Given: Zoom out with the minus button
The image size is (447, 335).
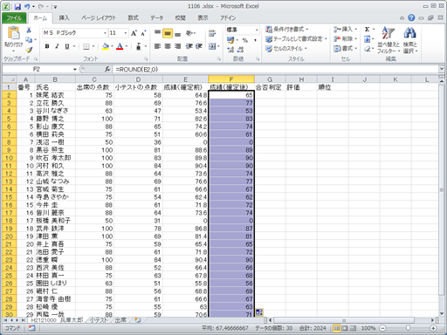Looking at the screenshot, I should tap(383, 328).
